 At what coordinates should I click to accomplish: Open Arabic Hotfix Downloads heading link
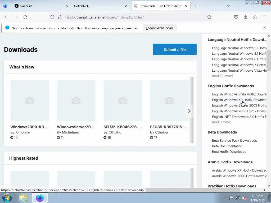230,162
